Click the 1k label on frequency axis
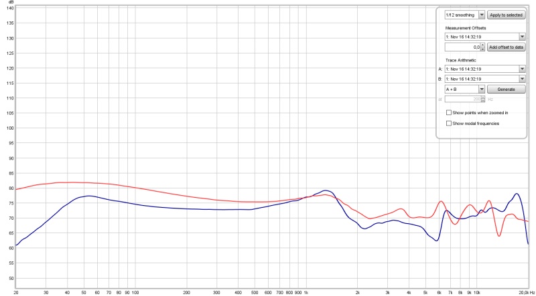The image size is (536, 296). [306, 292]
